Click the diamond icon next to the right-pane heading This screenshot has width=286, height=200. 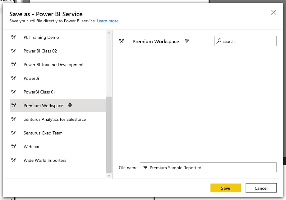click(x=187, y=41)
